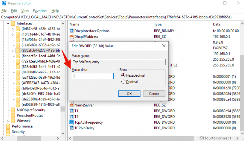244x141 pixels.
Task: Select the Hexadecimal base option
Action: tap(123, 75)
